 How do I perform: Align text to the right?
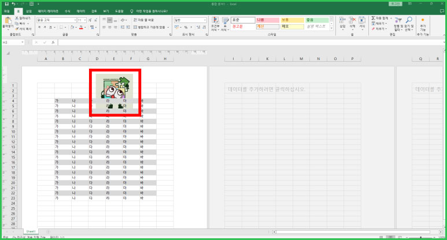(115, 27)
